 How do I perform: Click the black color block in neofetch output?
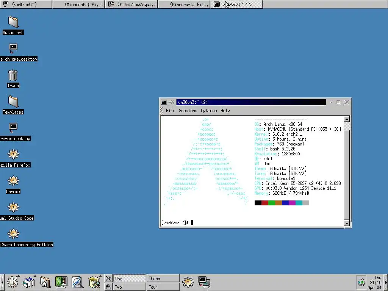(258, 203)
